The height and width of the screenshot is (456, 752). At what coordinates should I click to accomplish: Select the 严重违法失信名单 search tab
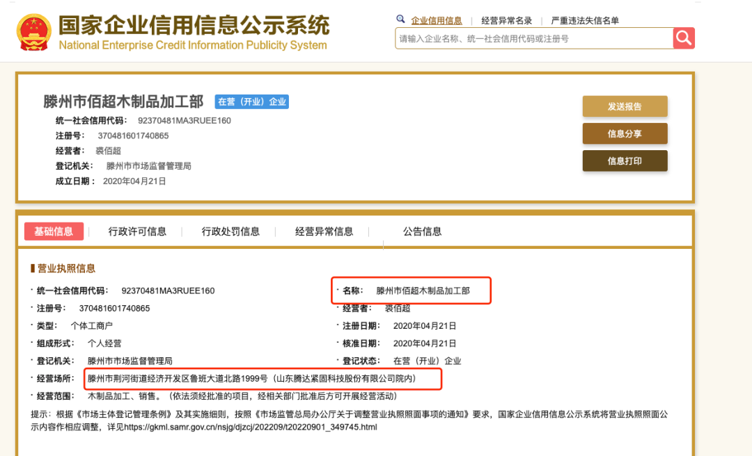tap(585, 21)
